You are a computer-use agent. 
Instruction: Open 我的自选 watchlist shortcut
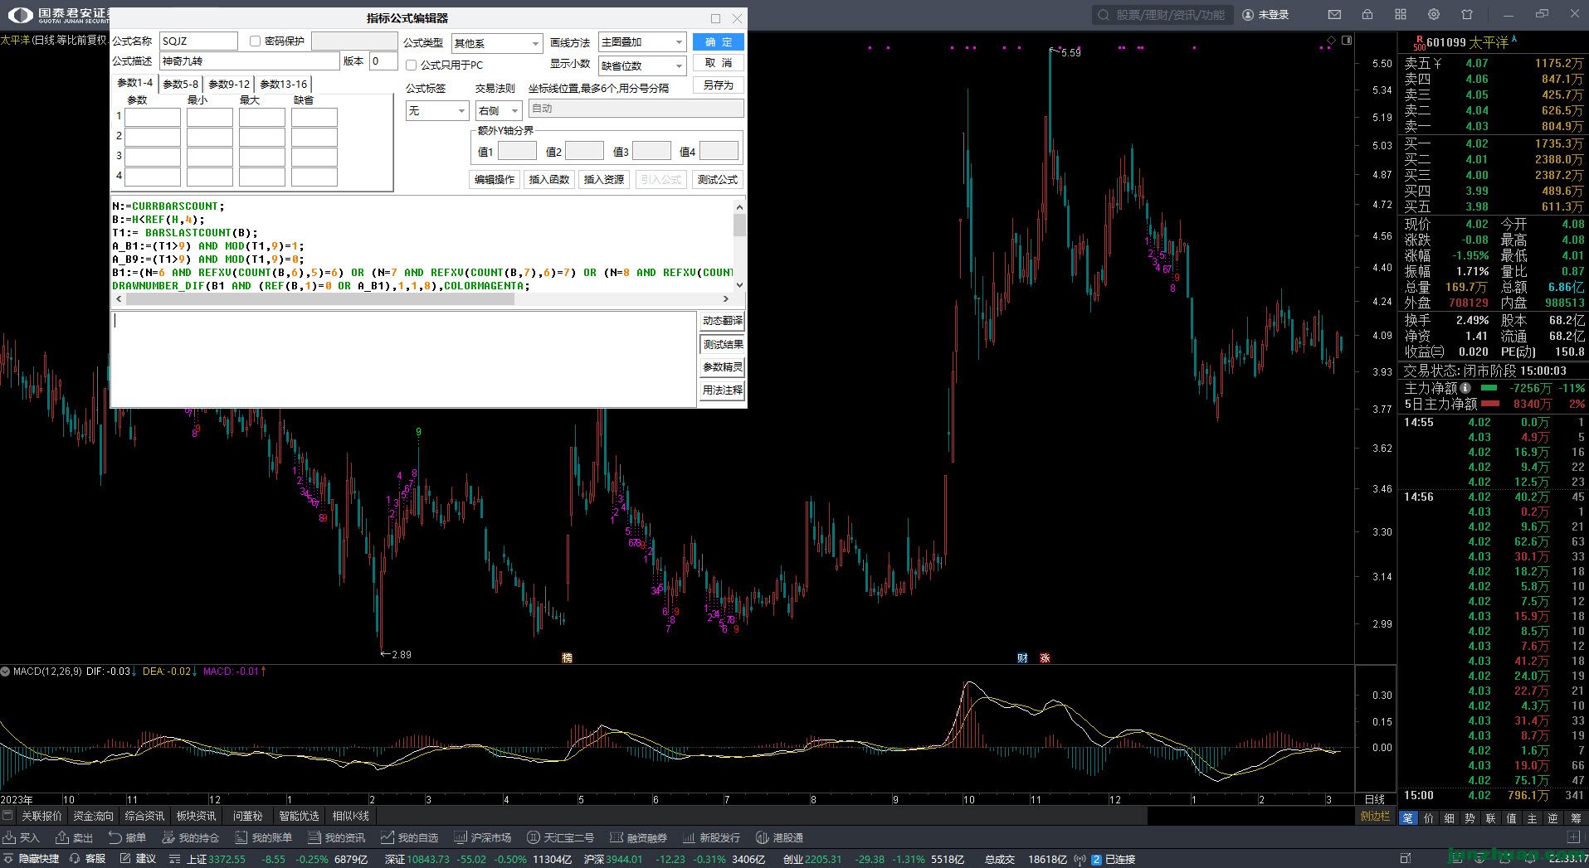pyautogui.click(x=409, y=837)
